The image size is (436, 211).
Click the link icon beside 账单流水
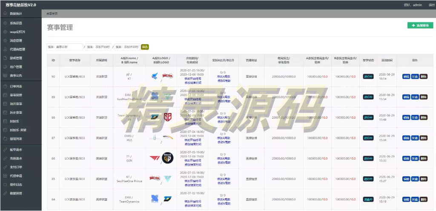click(5, 150)
